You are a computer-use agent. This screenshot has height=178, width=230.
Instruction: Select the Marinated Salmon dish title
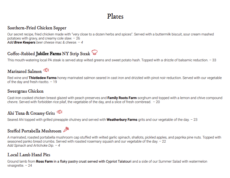25,71
